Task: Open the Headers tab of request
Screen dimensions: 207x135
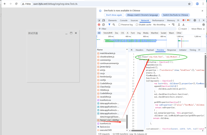Action: [x=139, y=50]
